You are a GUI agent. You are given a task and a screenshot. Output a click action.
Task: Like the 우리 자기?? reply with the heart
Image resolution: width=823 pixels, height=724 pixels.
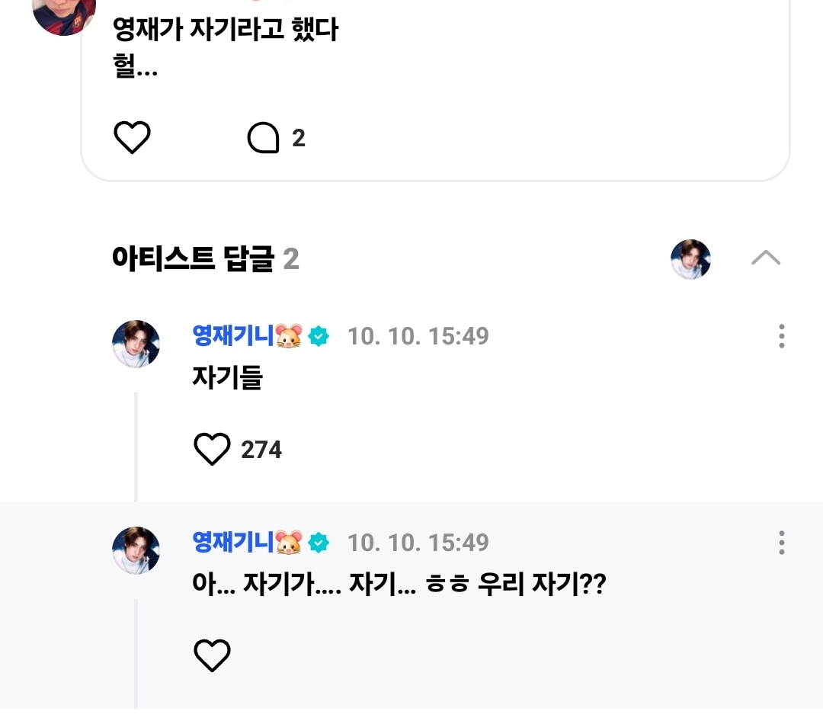(212, 655)
